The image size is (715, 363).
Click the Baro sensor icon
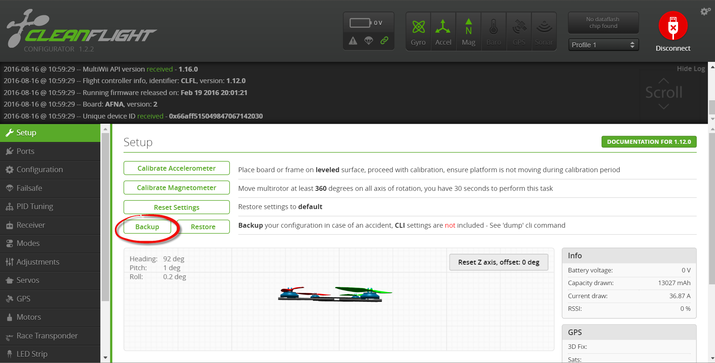pos(494,32)
